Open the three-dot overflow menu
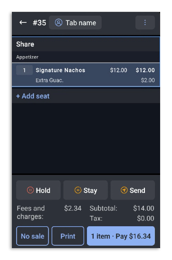Image resolution: width=172 pixels, height=260 pixels. click(145, 22)
